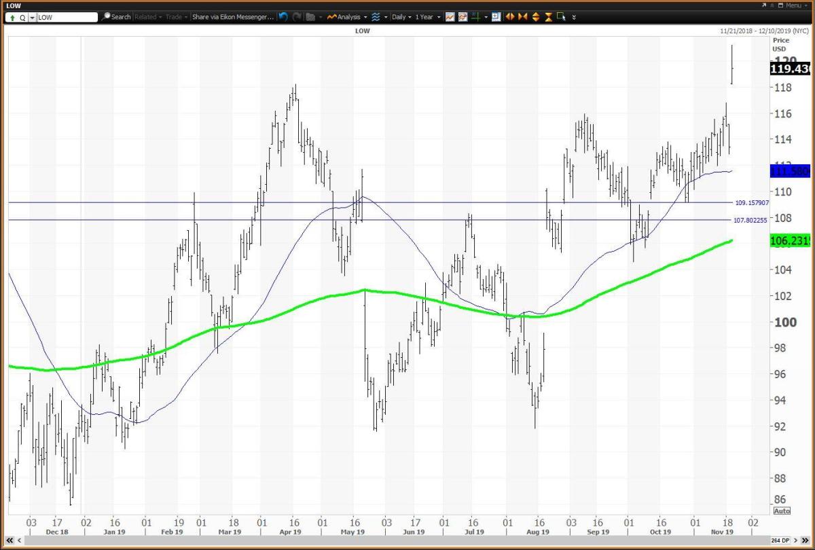Expand the crosshair tool dropdown arrow
Screen dimensions: 815x550
[486, 17]
